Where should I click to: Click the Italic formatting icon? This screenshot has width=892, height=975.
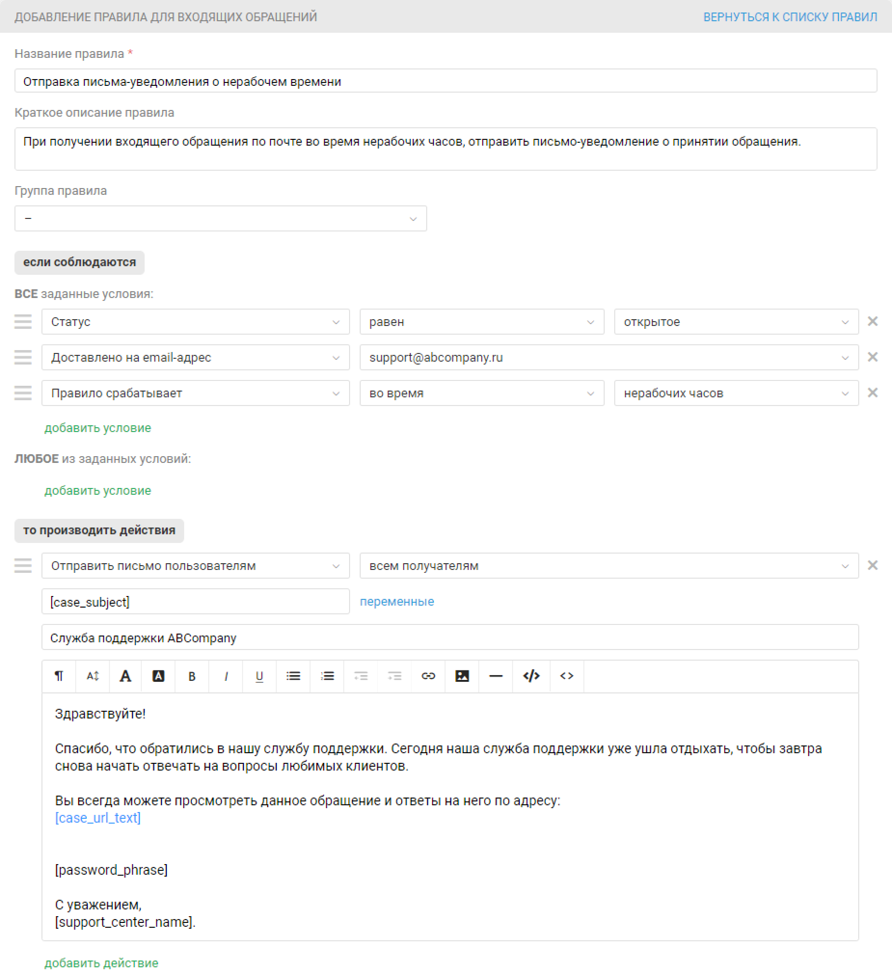tap(226, 676)
